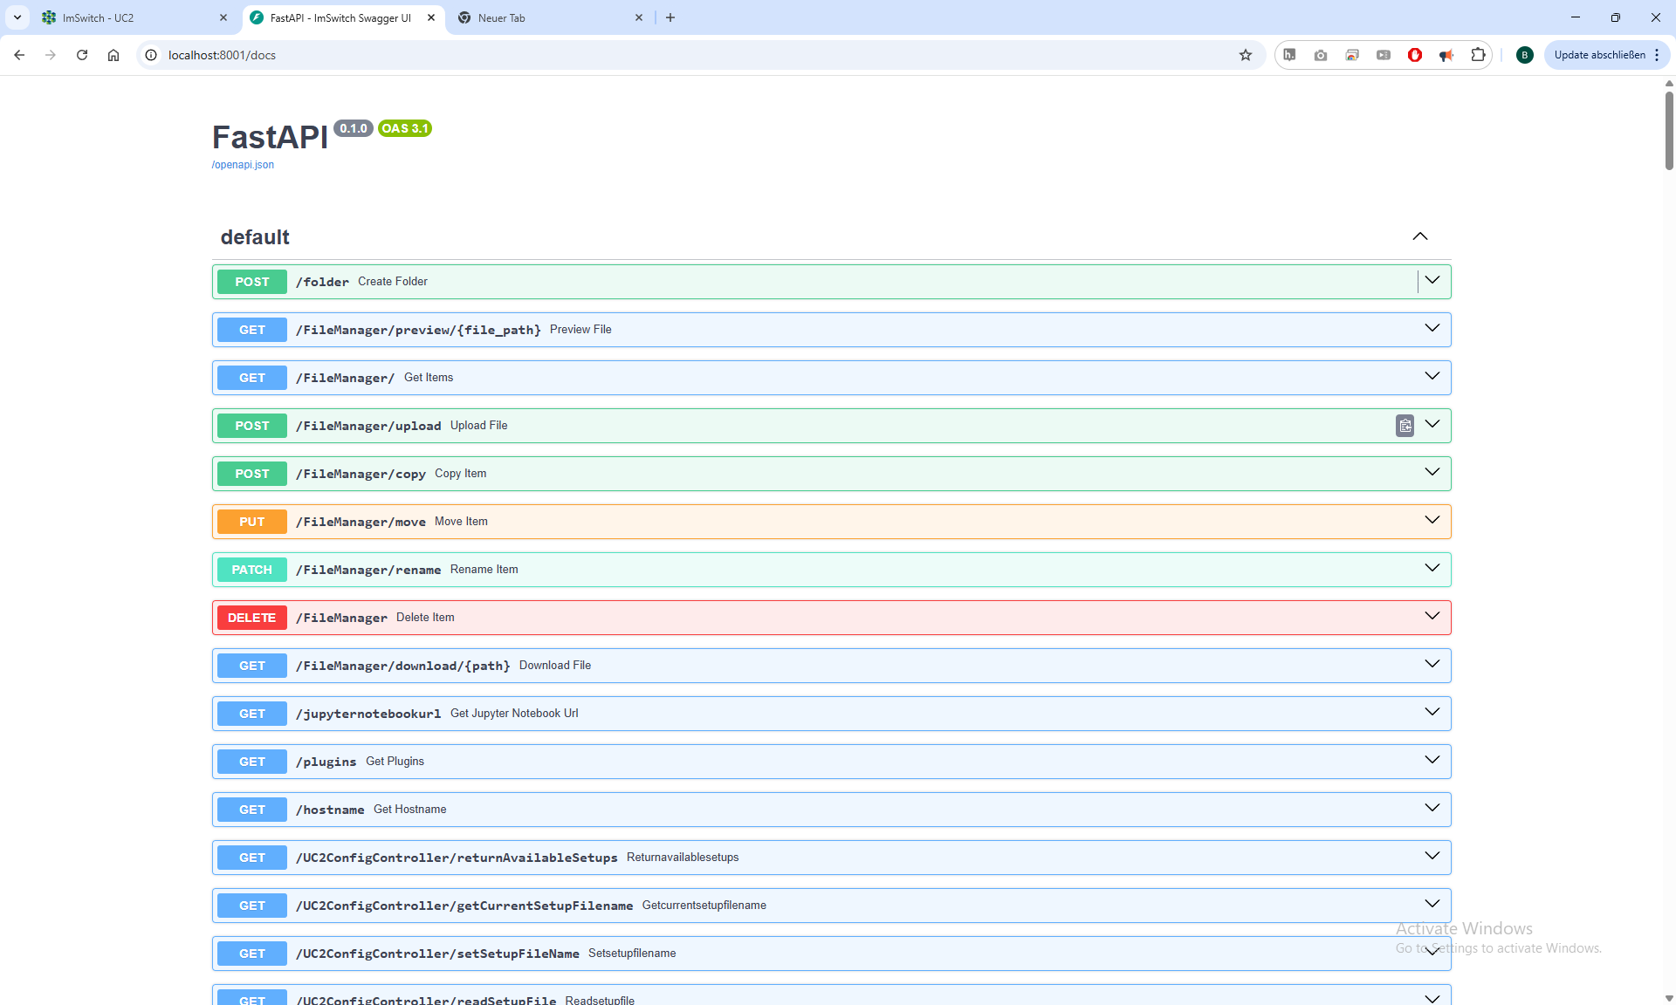
Task: Close the ImSwitch - UC2 tab
Action: click(223, 17)
